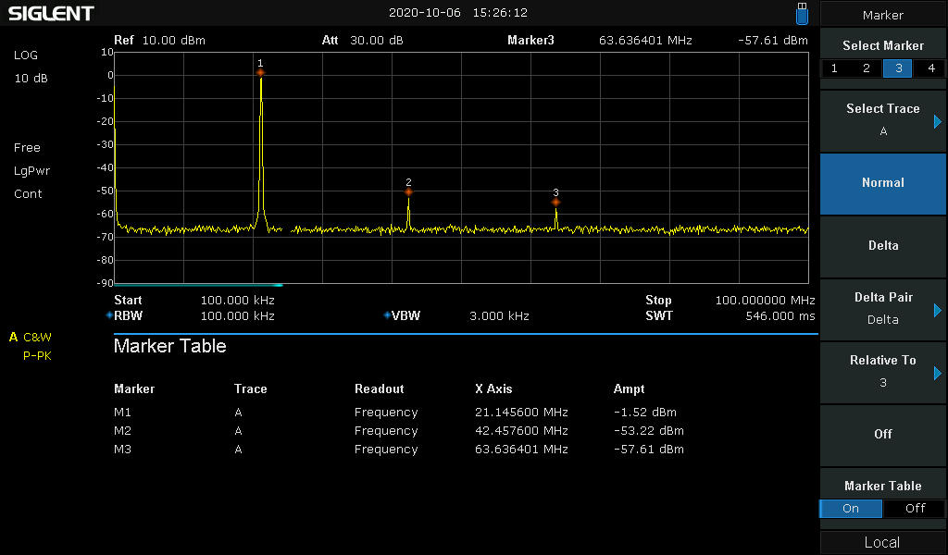Image resolution: width=948 pixels, height=555 pixels.
Task: Choose Delta marker mode
Action: [x=882, y=246]
